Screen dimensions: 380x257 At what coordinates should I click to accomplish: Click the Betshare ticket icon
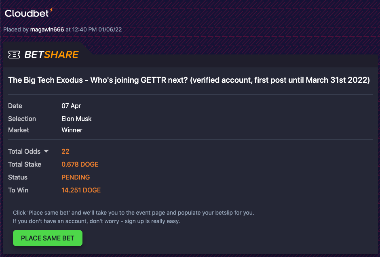tap(14, 54)
